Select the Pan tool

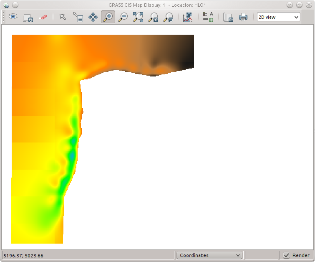(x=93, y=17)
